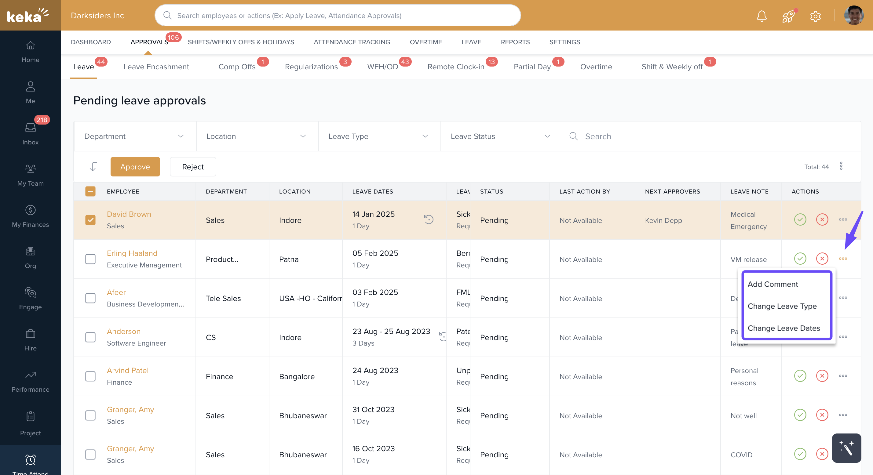The height and width of the screenshot is (475, 873).
Task: Open three-dot actions for Arvind Patel row
Action: coord(843,376)
